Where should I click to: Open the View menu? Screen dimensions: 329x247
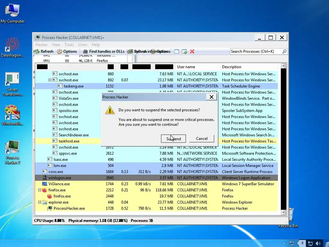(x=56, y=44)
